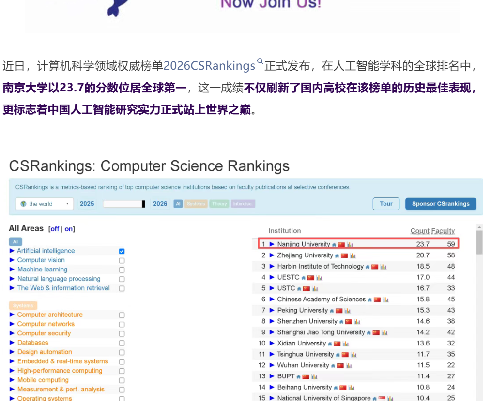This screenshot has height=405, width=491.
Task: Check the Computer vision checkbox
Action: (122, 260)
